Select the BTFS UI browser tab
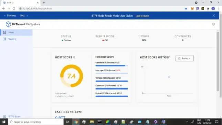 (x=21, y=3)
